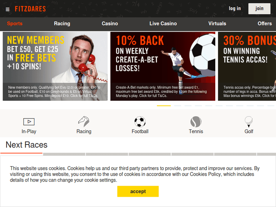Click the Fitzdares logo

coord(30,9)
